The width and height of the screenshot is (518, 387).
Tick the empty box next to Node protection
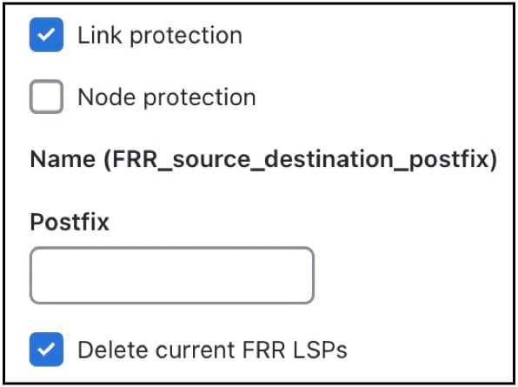pyautogui.click(x=46, y=97)
